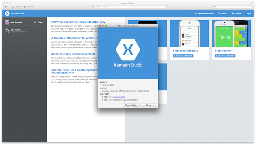
Task: Click the Xamarin hexagon logo in About dialog
Action: pos(128,49)
